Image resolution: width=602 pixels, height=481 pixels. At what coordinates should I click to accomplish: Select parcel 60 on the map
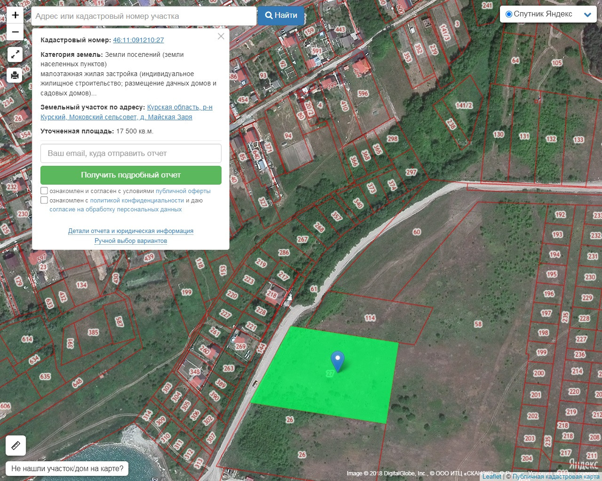pos(417,232)
